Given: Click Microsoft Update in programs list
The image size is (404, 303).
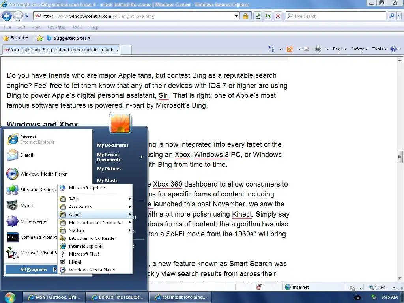Looking at the screenshot, I should coord(95,188).
